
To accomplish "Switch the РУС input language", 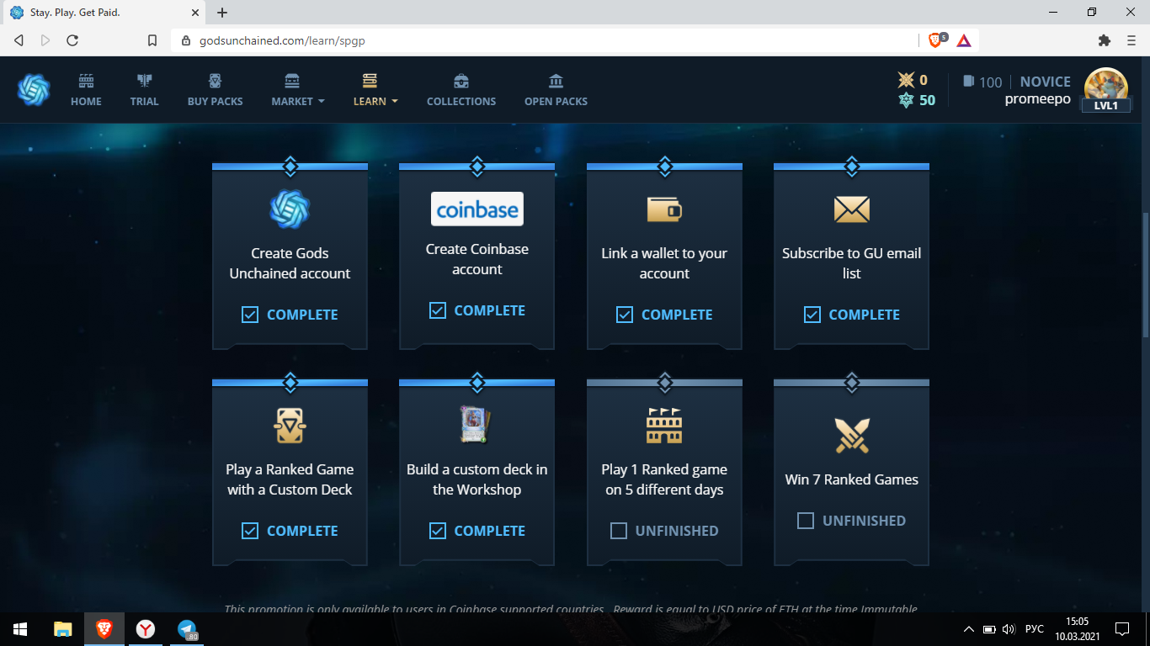I will pos(1035,629).
